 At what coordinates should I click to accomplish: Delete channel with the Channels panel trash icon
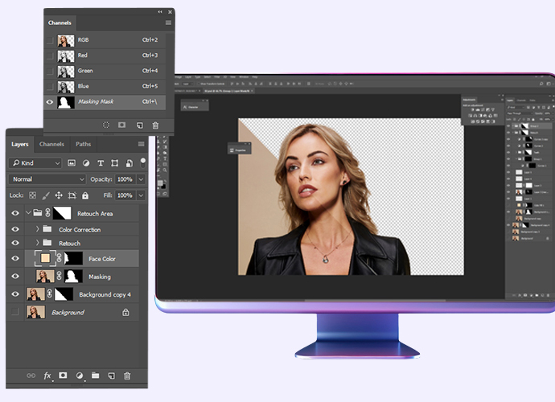pos(155,125)
